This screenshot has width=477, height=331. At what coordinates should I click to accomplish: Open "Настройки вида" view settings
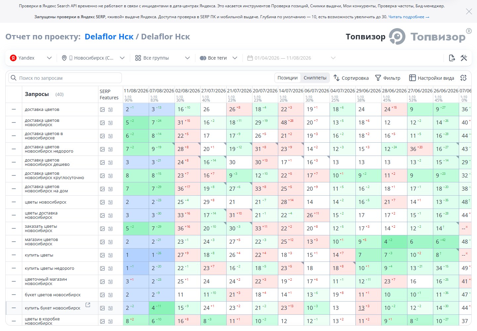click(432, 78)
